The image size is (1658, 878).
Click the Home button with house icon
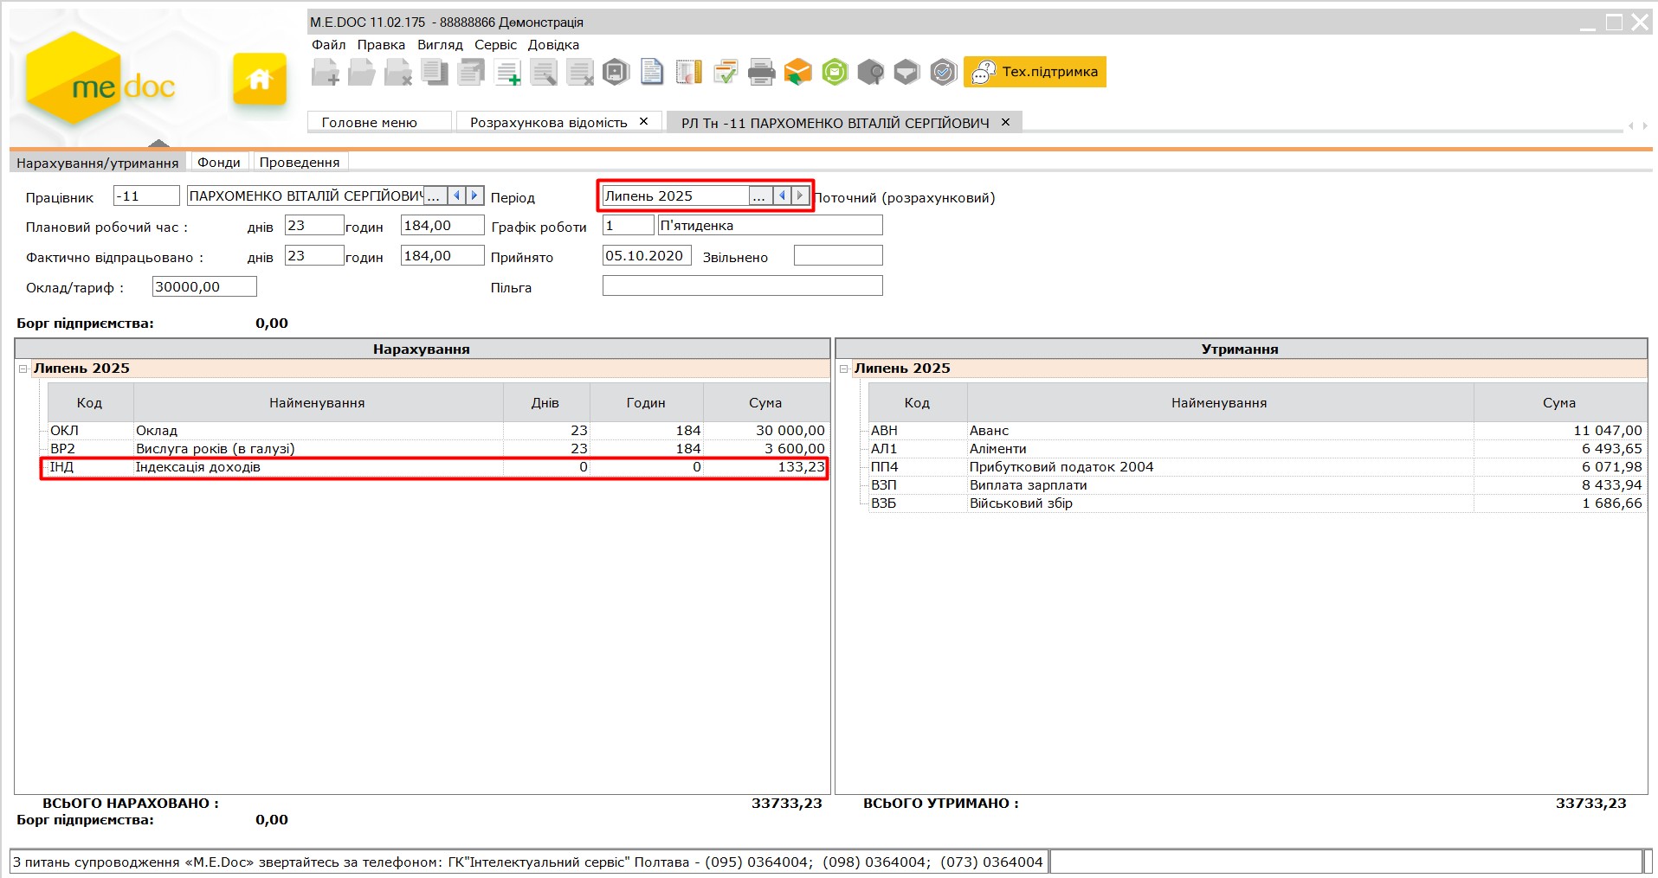coord(259,80)
